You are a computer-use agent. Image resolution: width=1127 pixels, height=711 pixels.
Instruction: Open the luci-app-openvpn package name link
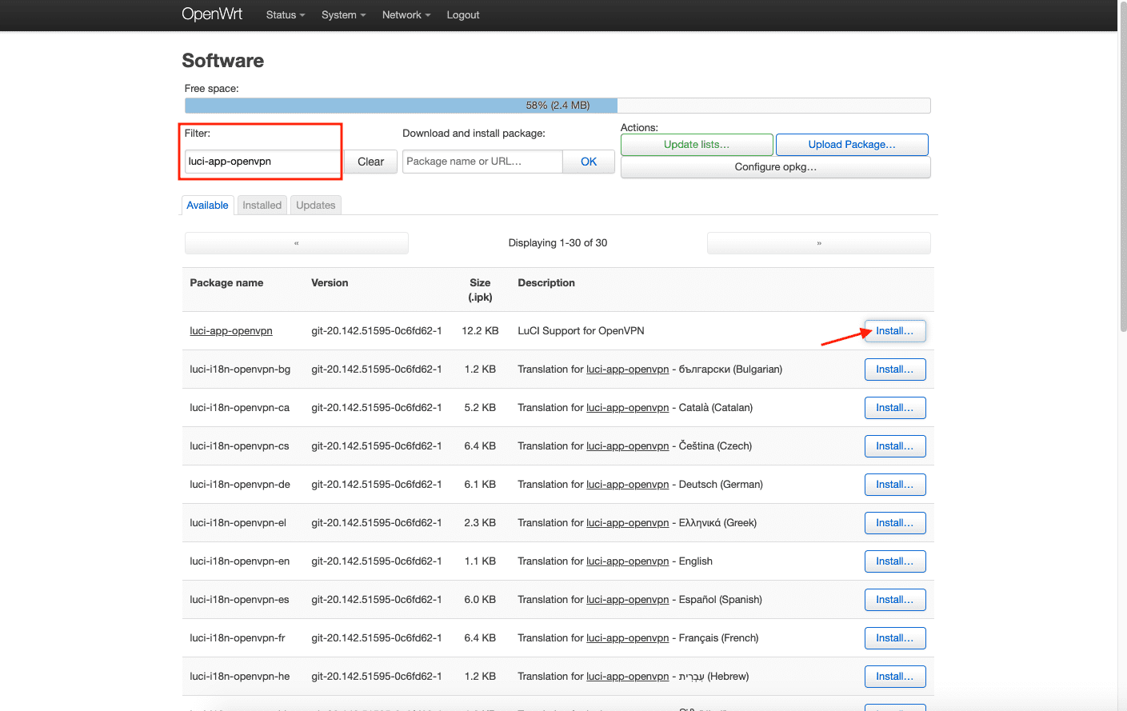click(x=231, y=331)
